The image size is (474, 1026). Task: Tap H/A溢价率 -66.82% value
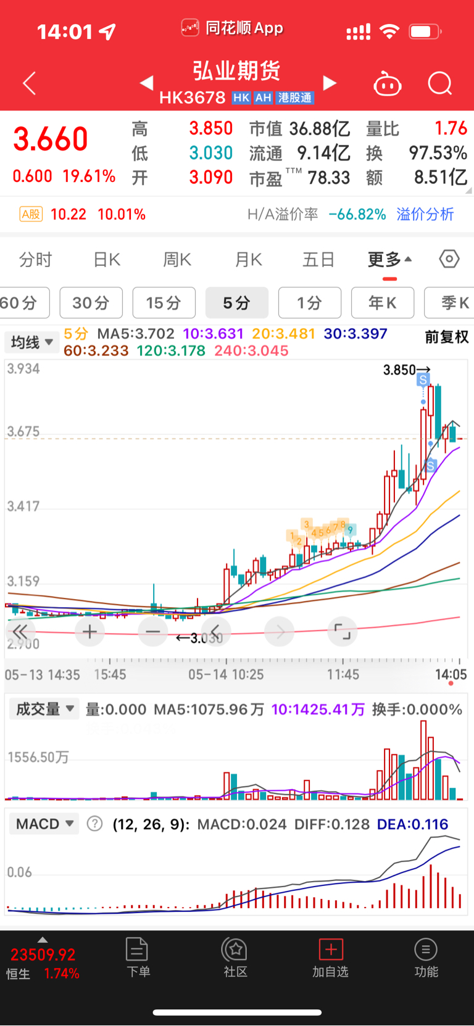pos(357,214)
